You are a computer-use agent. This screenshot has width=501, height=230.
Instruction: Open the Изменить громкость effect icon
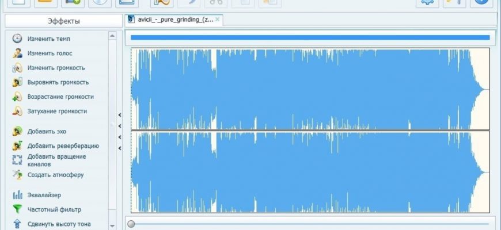click(17, 68)
